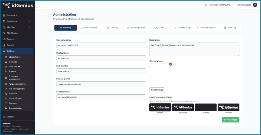Viewport: 261px width, 135px height.
Task: Click the Reports document icon
Action: (x=4, y=45)
